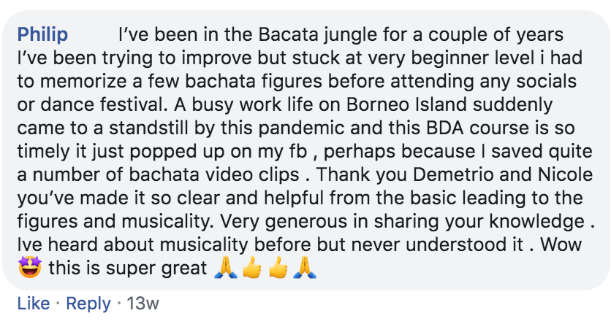Open Philip's profile from the comment name
This screenshot has width=611, height=324.
(42, 34)
